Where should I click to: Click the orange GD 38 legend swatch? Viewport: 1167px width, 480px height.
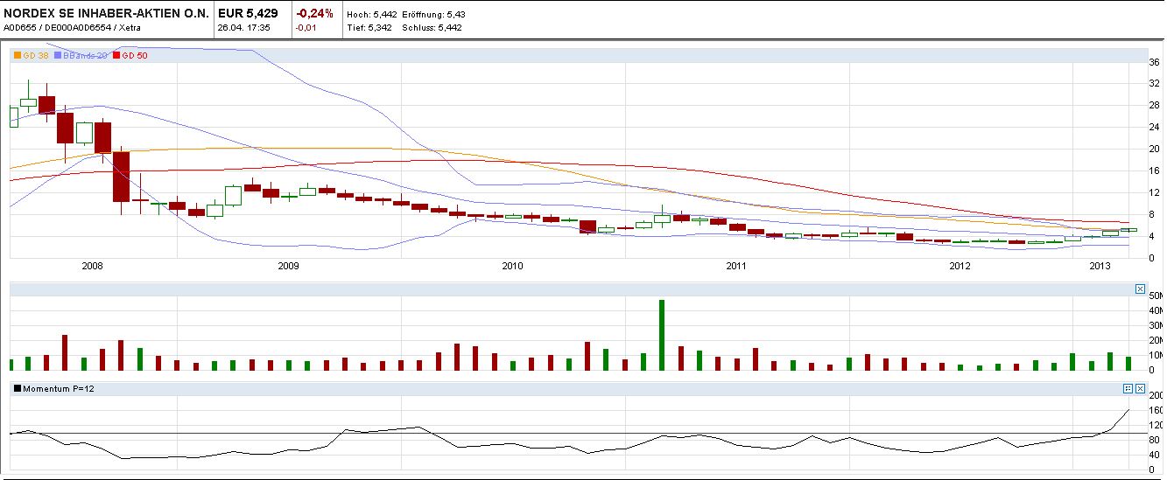click(x=18, y=55)
